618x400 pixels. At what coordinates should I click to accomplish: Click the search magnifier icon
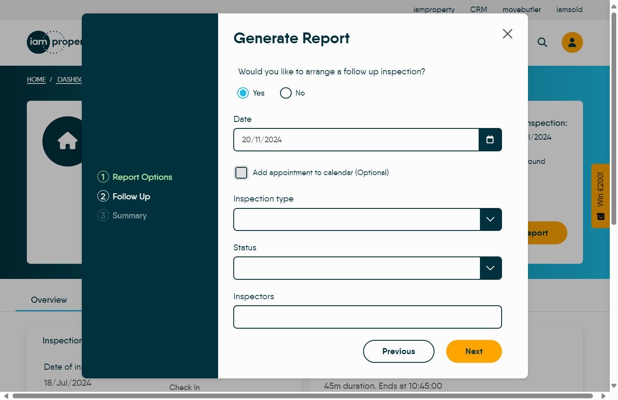coord(542,42)
